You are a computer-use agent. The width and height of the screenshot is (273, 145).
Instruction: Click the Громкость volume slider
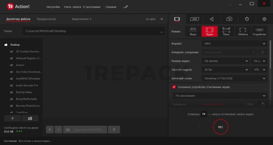[223, 104]
